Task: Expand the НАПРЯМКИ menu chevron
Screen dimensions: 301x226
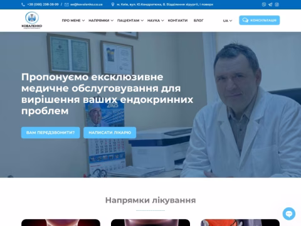Action: tap(112, 21)
